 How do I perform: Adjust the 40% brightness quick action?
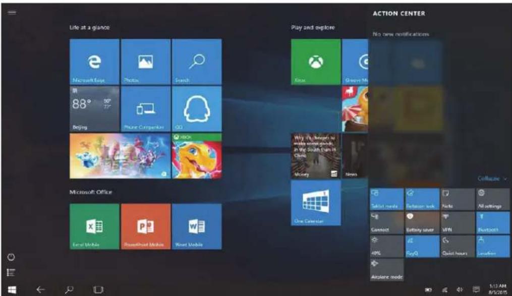point(387,247)
